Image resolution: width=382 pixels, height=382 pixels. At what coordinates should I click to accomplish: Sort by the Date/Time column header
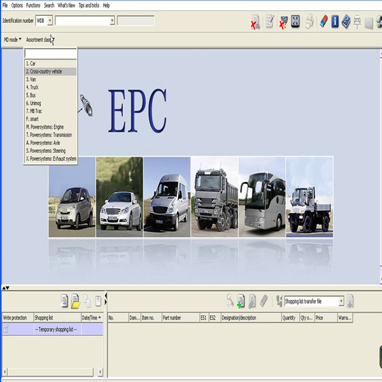(92, 318)
